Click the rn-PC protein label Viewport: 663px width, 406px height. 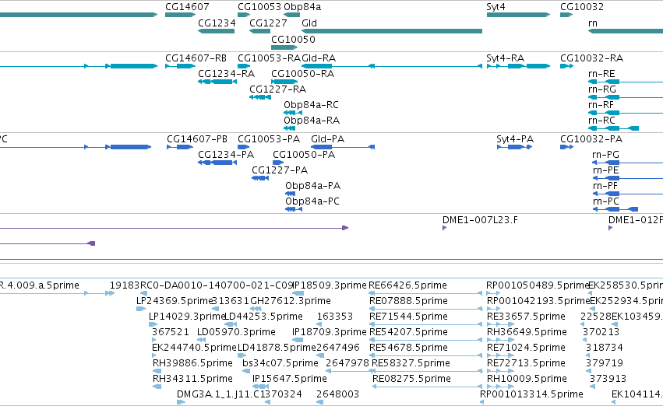pos(605,201)
